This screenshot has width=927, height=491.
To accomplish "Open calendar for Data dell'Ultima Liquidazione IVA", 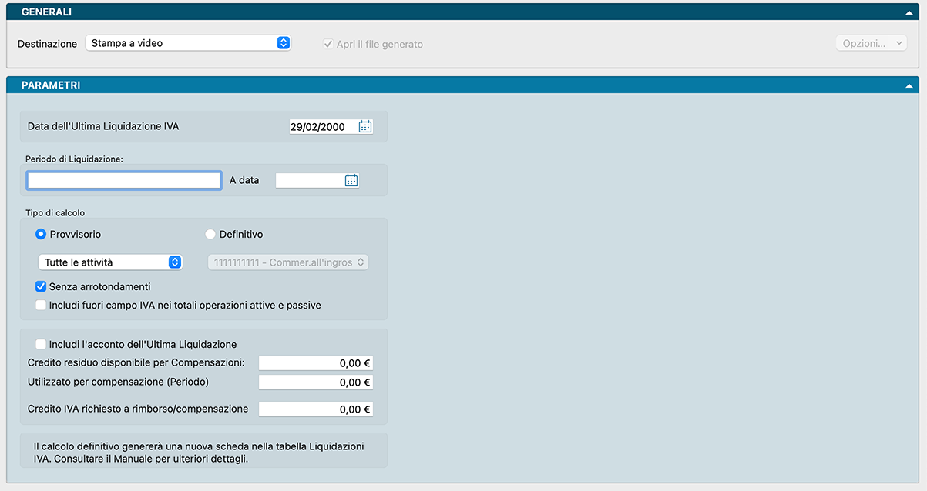I will (365, 127).
